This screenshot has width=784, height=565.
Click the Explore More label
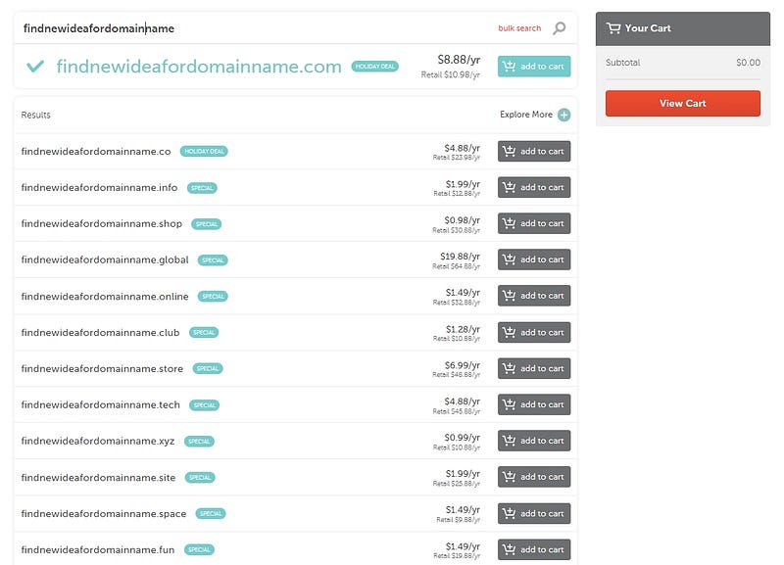(x=526, y=115)
